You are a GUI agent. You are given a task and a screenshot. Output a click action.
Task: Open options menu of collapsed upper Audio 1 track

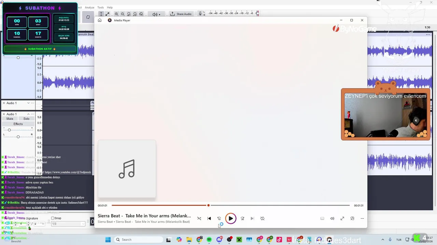coord(32,103)
